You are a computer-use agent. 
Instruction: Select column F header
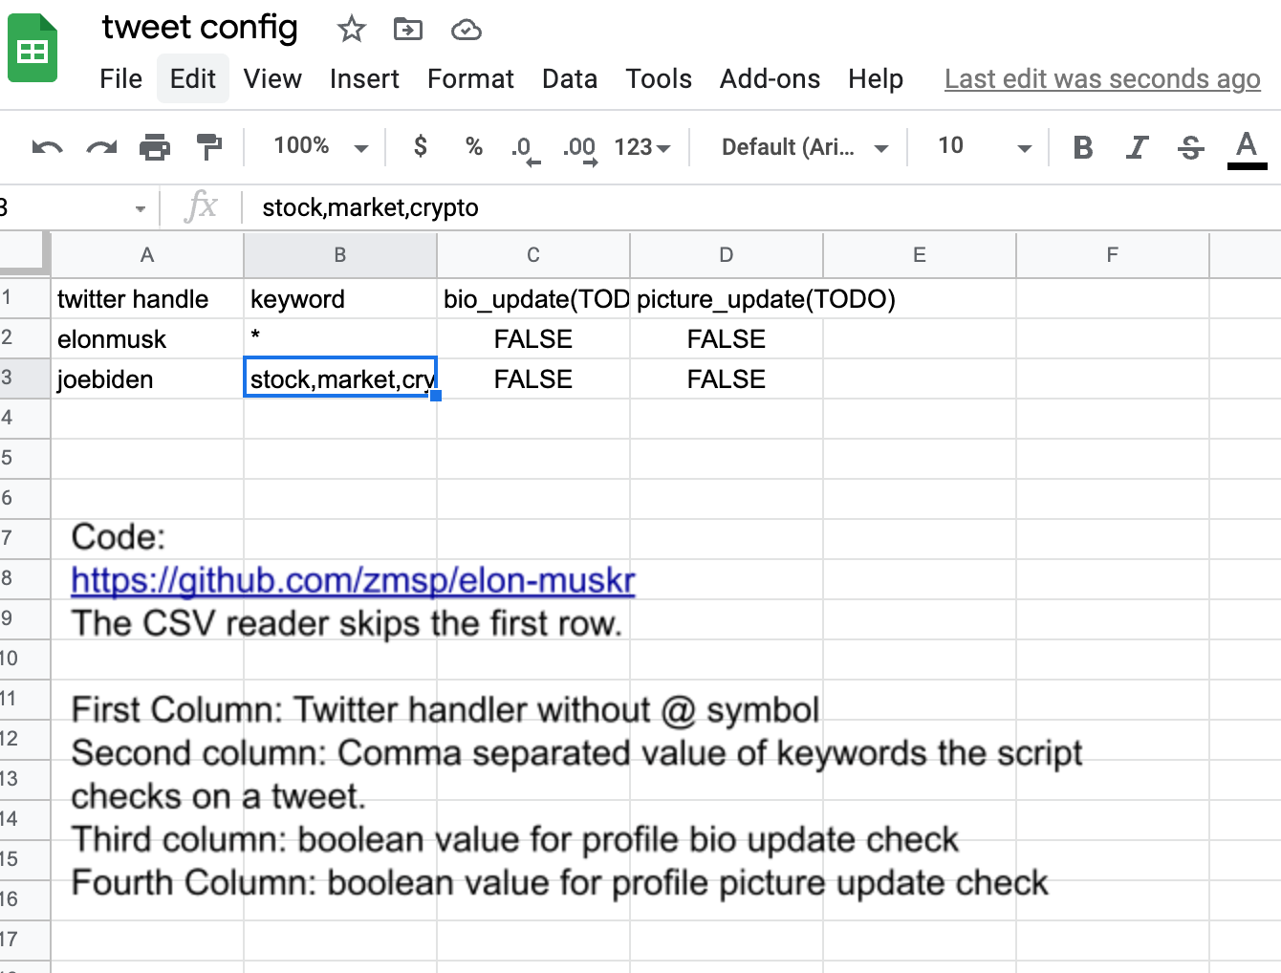1113,254
